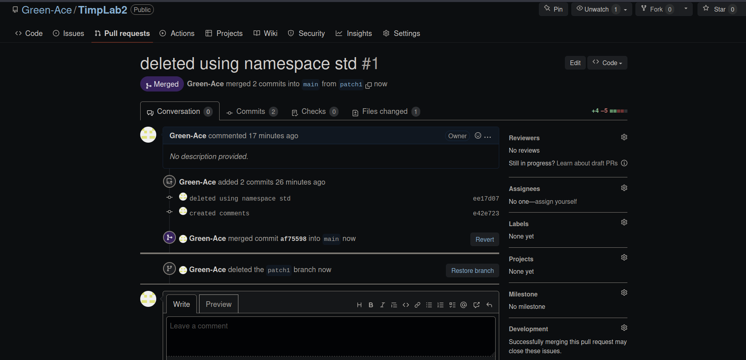Revert the merged commit af75598

[x=484, y=239]
